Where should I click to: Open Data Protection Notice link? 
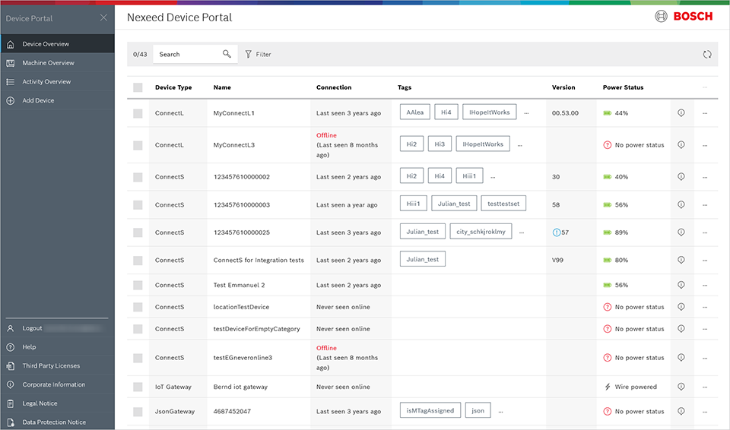coord(57,422)
